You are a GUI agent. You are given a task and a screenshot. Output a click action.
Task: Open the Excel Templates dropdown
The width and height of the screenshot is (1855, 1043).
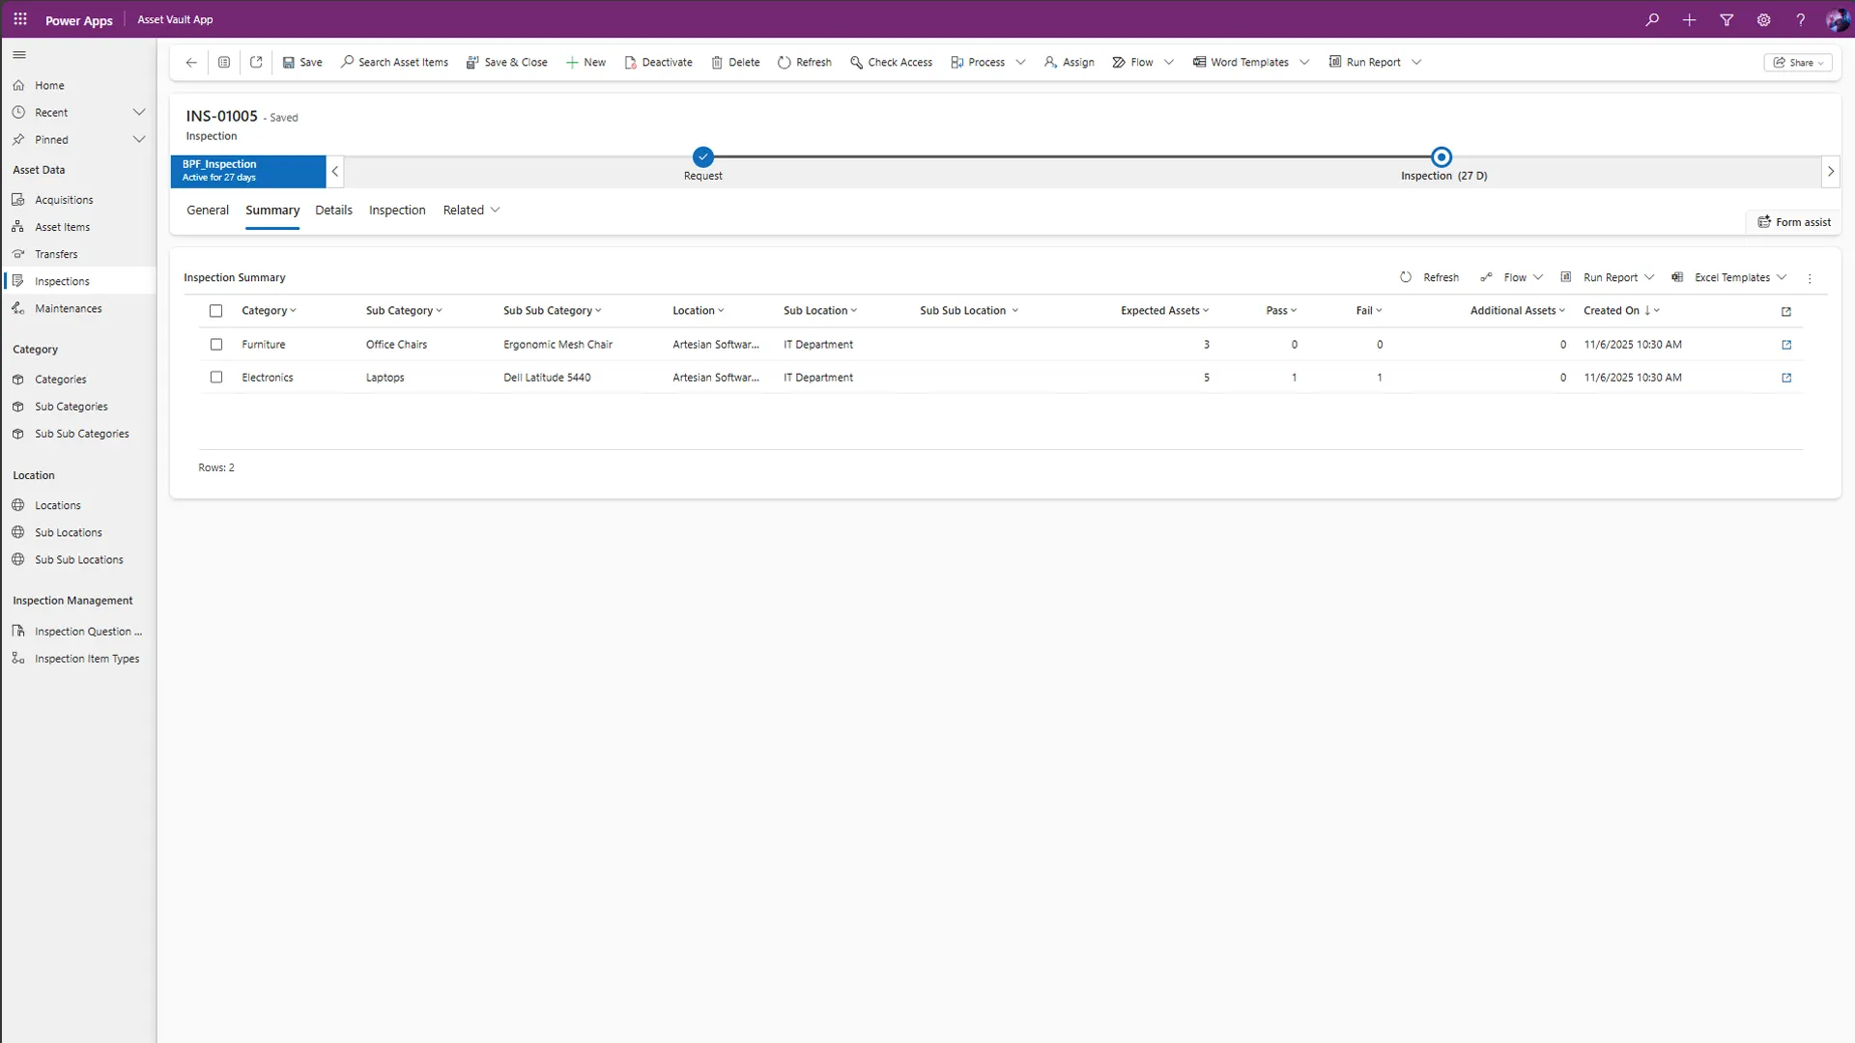[x=1781, y=277]
